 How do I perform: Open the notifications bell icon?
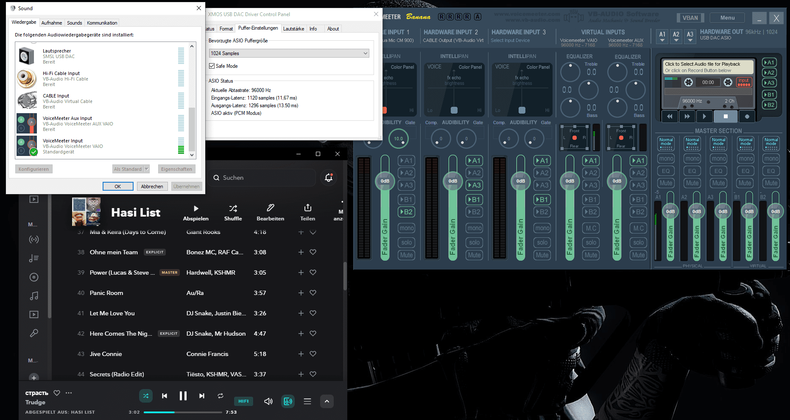329,178
